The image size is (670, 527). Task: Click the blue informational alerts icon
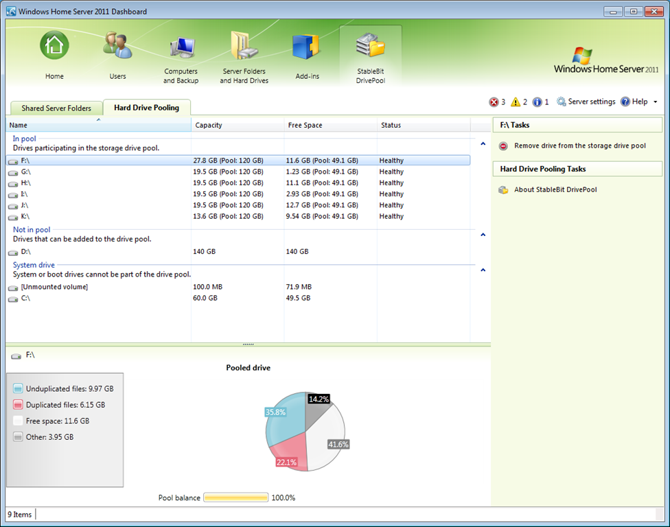(x=537, y=102)
